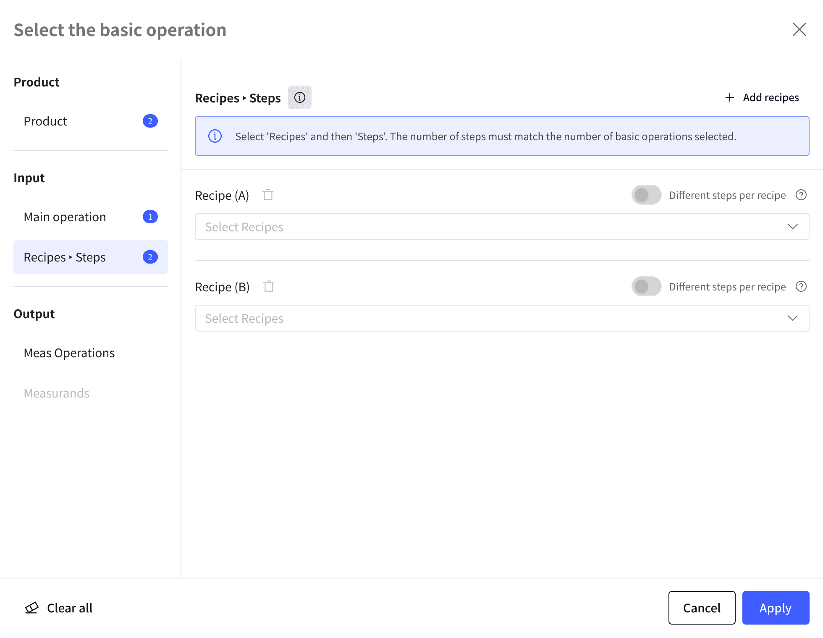Click the help icon in Recipe (B) row
823x638 pixels.
(x=801, y=287)
